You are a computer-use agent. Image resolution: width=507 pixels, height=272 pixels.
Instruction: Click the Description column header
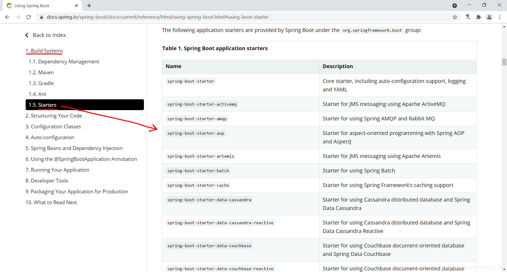[x=398, y=66]
